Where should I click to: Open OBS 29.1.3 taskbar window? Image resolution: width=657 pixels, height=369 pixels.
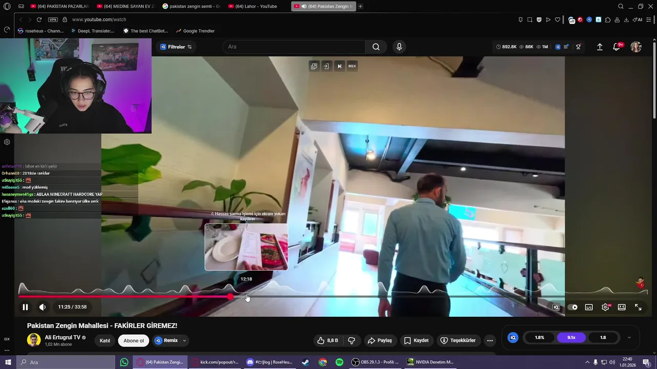pyautogui.click(x=375, y=362)
